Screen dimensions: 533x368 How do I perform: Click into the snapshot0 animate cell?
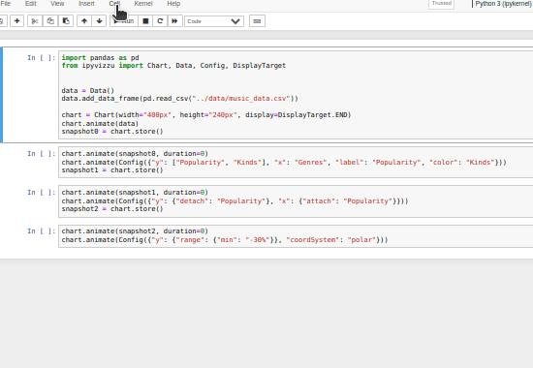[296, 162]
